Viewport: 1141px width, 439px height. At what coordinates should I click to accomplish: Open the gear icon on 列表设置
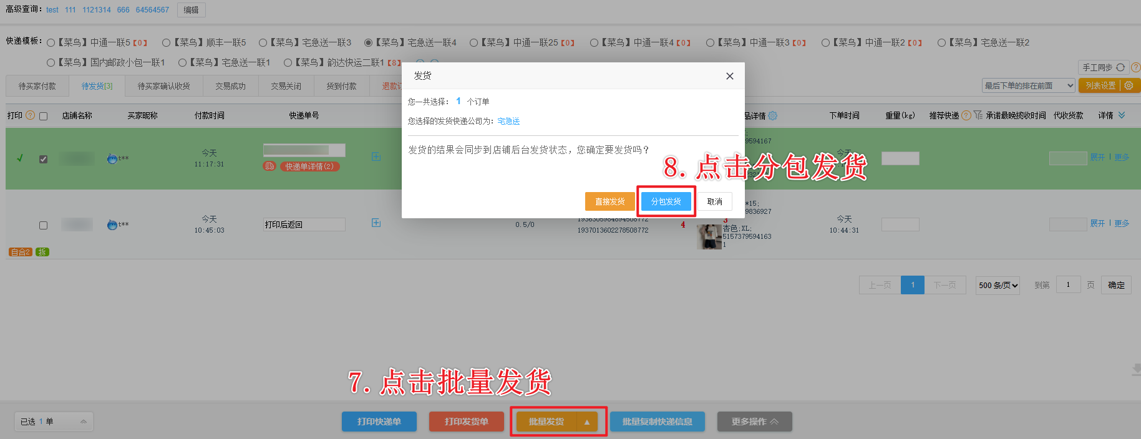coord(1129,85)
